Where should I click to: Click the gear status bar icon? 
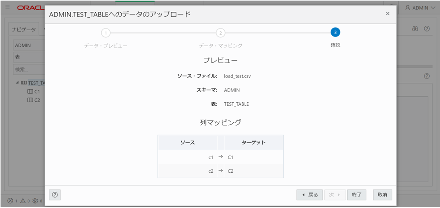pos(35,201)
